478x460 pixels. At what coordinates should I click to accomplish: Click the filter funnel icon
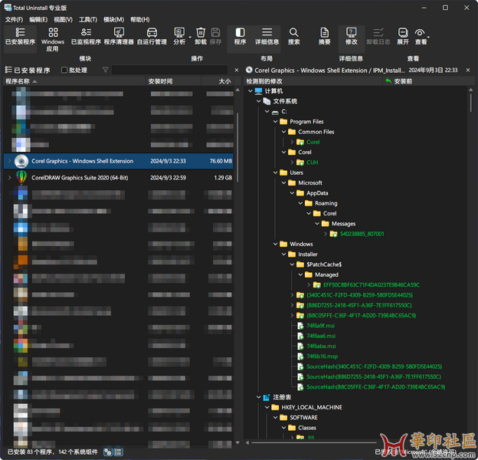pos(105,71)
